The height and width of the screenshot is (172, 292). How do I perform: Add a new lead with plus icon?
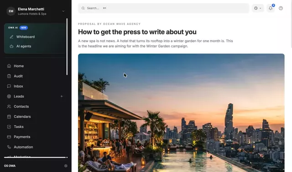coord(62,97)
